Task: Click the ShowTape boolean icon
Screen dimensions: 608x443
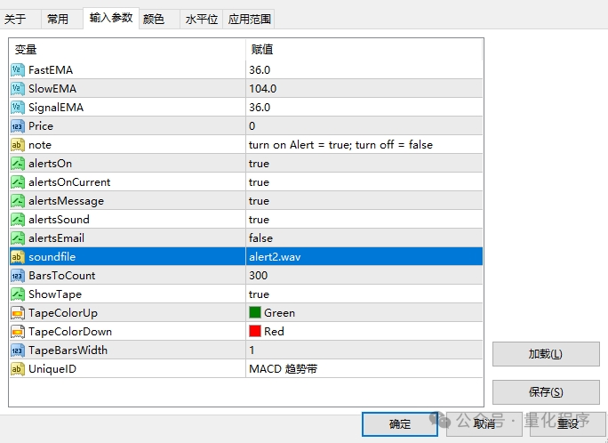Action: pyautogui.click(x=18, y=294)
